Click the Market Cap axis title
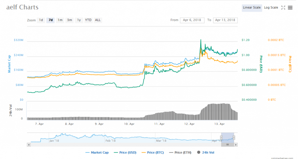This screenshot has height=159, width=298. 9,64
